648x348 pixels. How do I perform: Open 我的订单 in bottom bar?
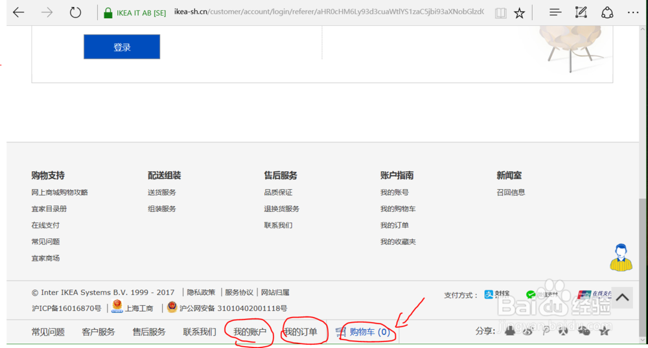301,332
